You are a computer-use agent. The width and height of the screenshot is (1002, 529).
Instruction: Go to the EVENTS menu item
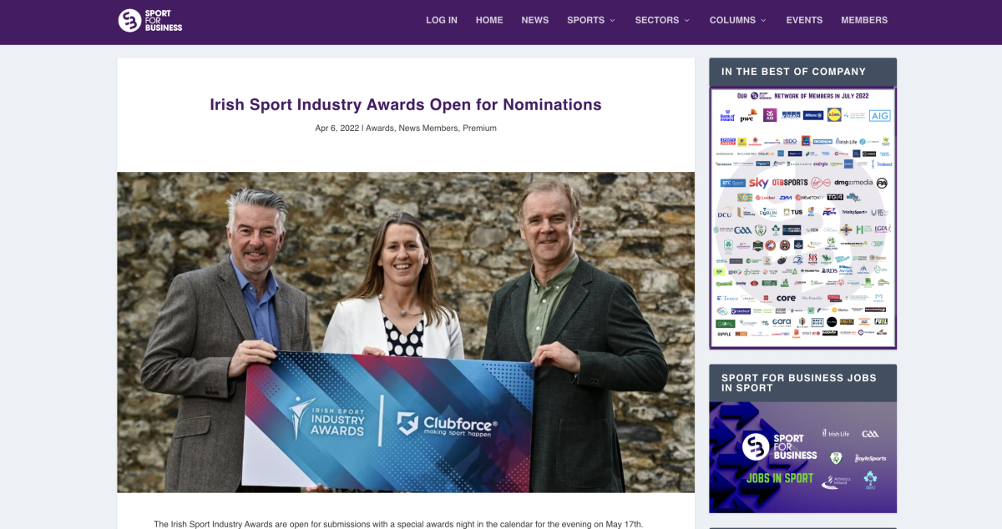804,20
